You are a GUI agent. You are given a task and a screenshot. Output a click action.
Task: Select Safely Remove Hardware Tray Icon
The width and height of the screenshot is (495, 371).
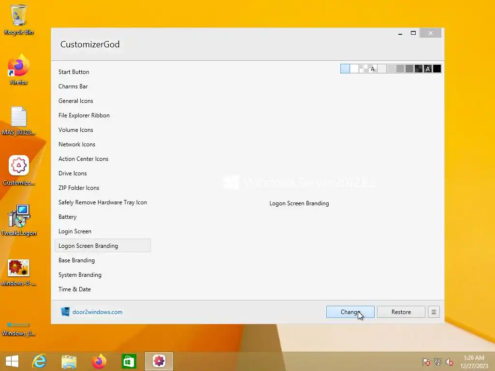click(102, 202)
